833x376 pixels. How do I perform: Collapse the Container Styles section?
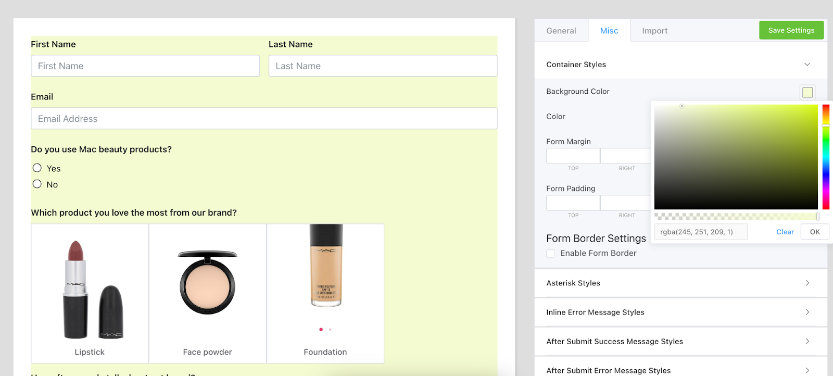point(680,65)
